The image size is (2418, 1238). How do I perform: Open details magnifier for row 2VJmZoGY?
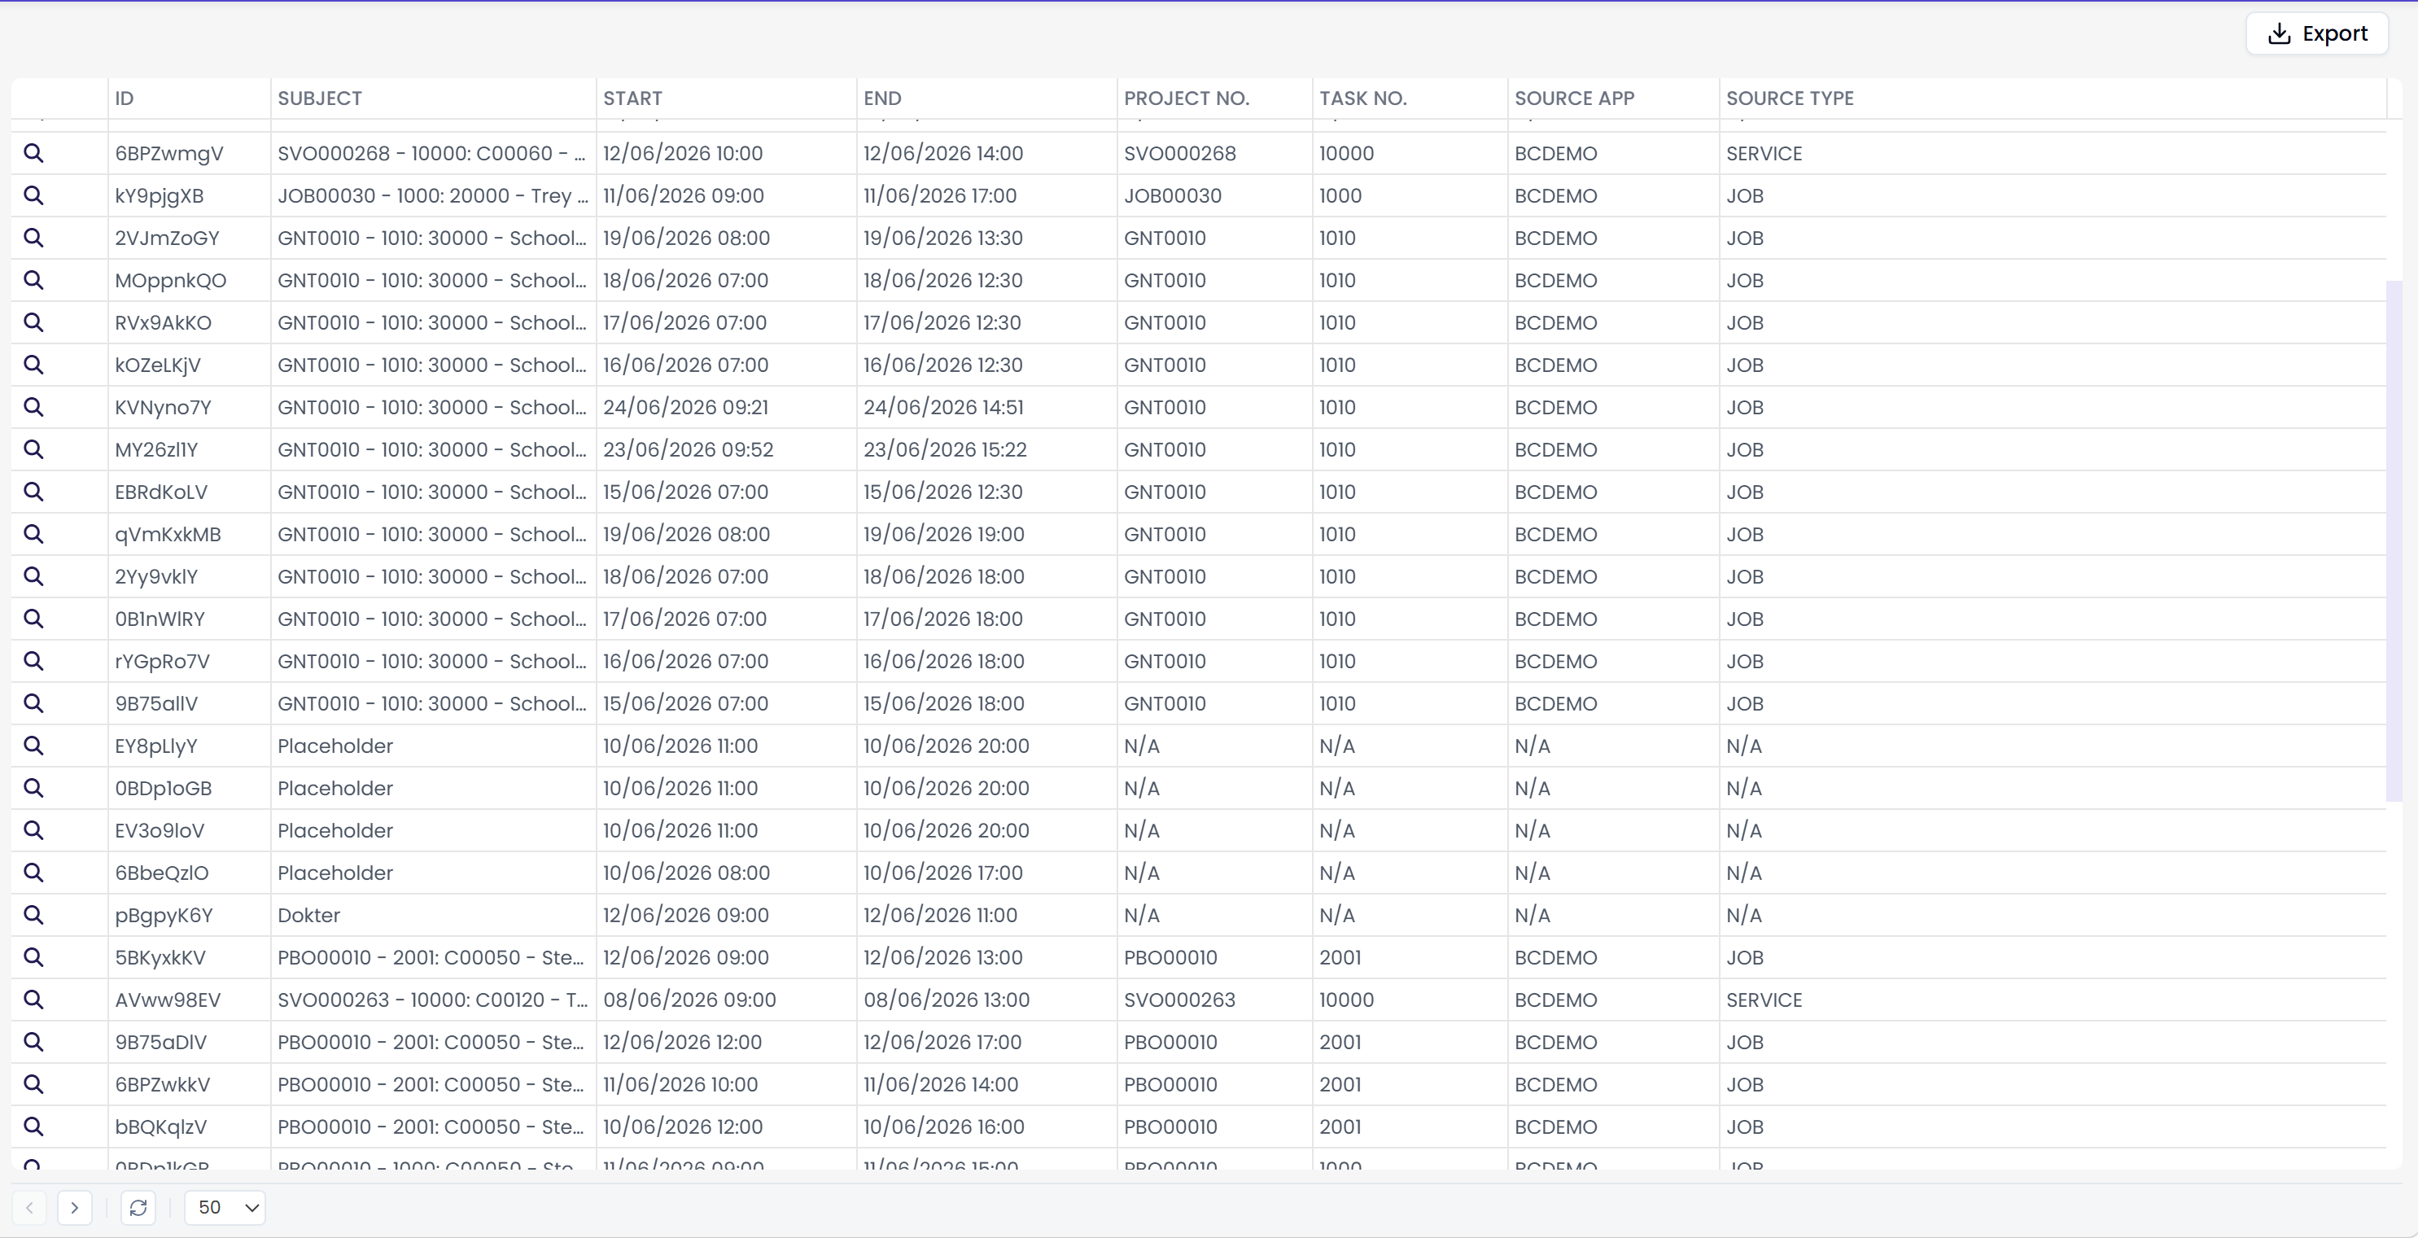[33, 238]
